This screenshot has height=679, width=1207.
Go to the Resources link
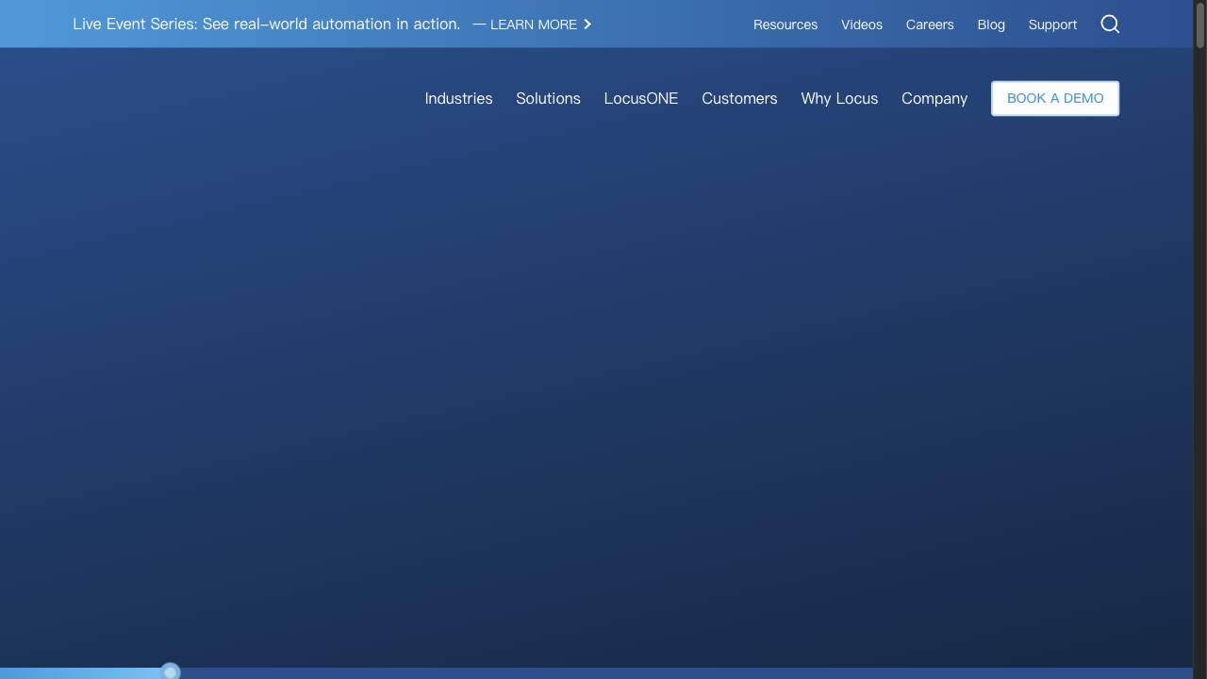785,25
